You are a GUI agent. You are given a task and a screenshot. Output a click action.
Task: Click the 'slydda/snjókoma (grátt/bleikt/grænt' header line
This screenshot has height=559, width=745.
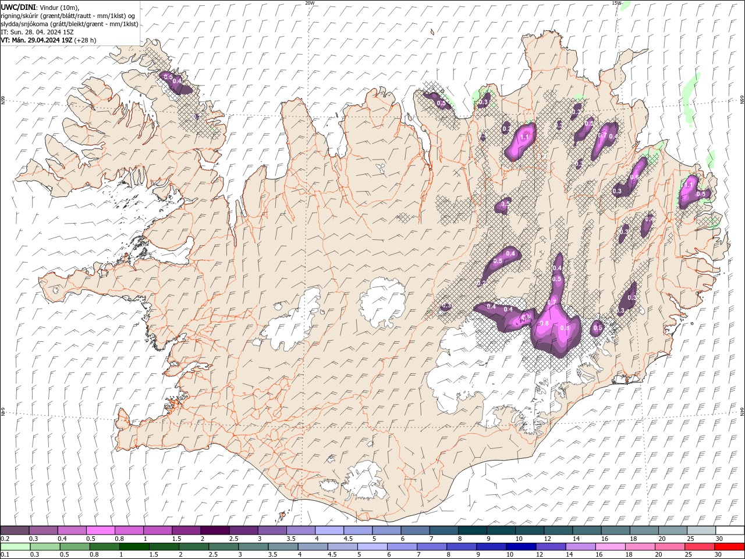tap(70, 24)
